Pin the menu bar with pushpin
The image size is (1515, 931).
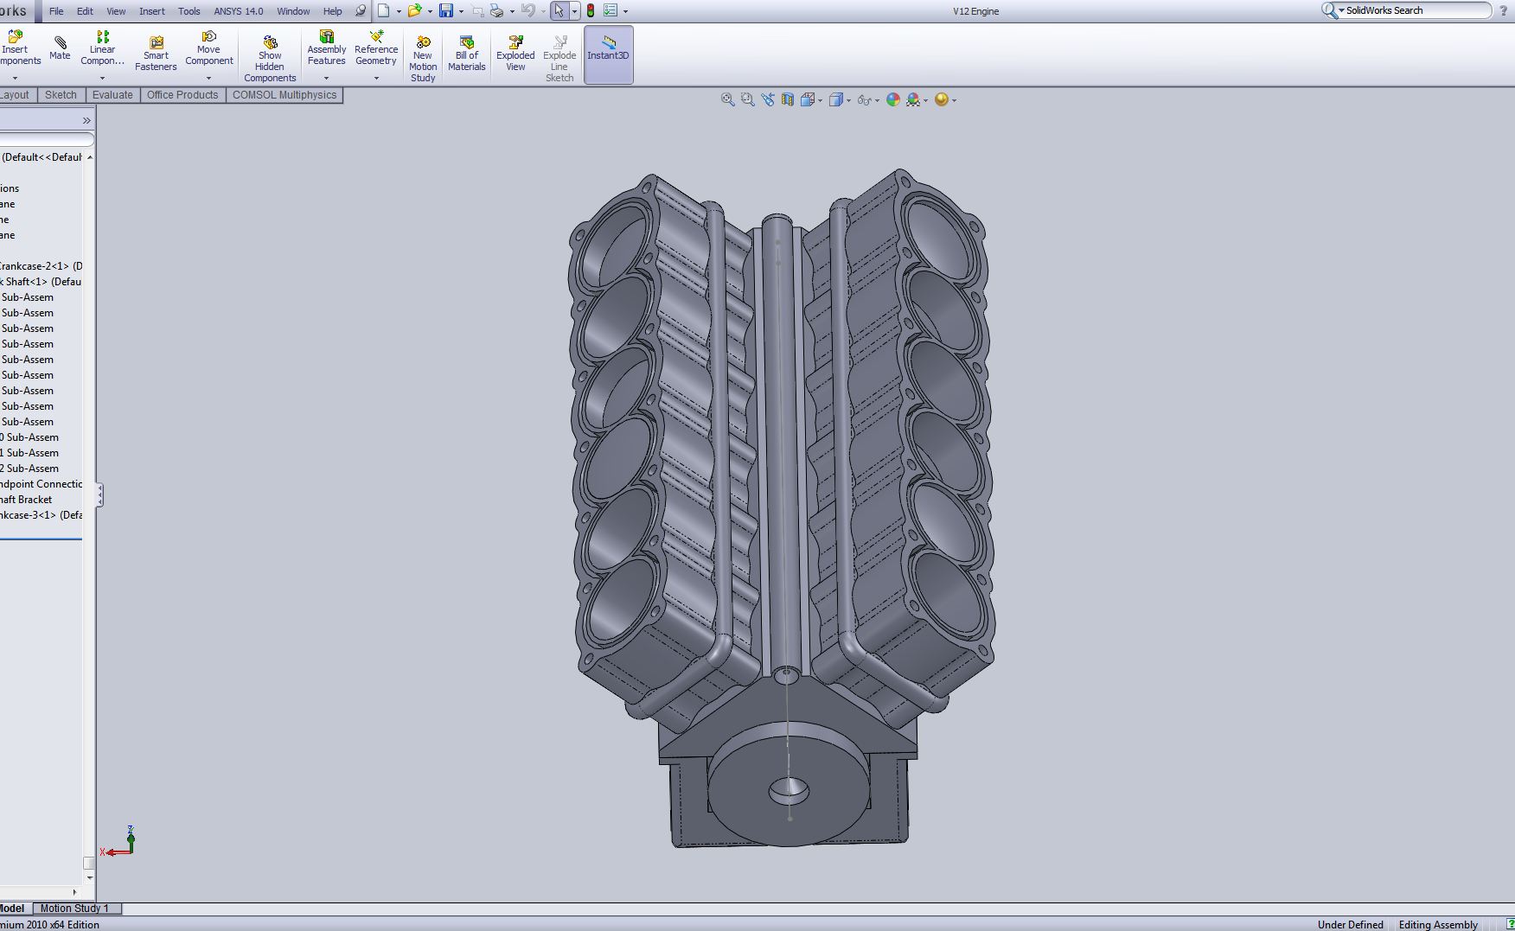point(361,11)
